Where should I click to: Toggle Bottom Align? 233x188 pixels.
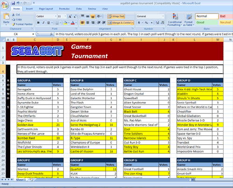[x=93, y=16]
